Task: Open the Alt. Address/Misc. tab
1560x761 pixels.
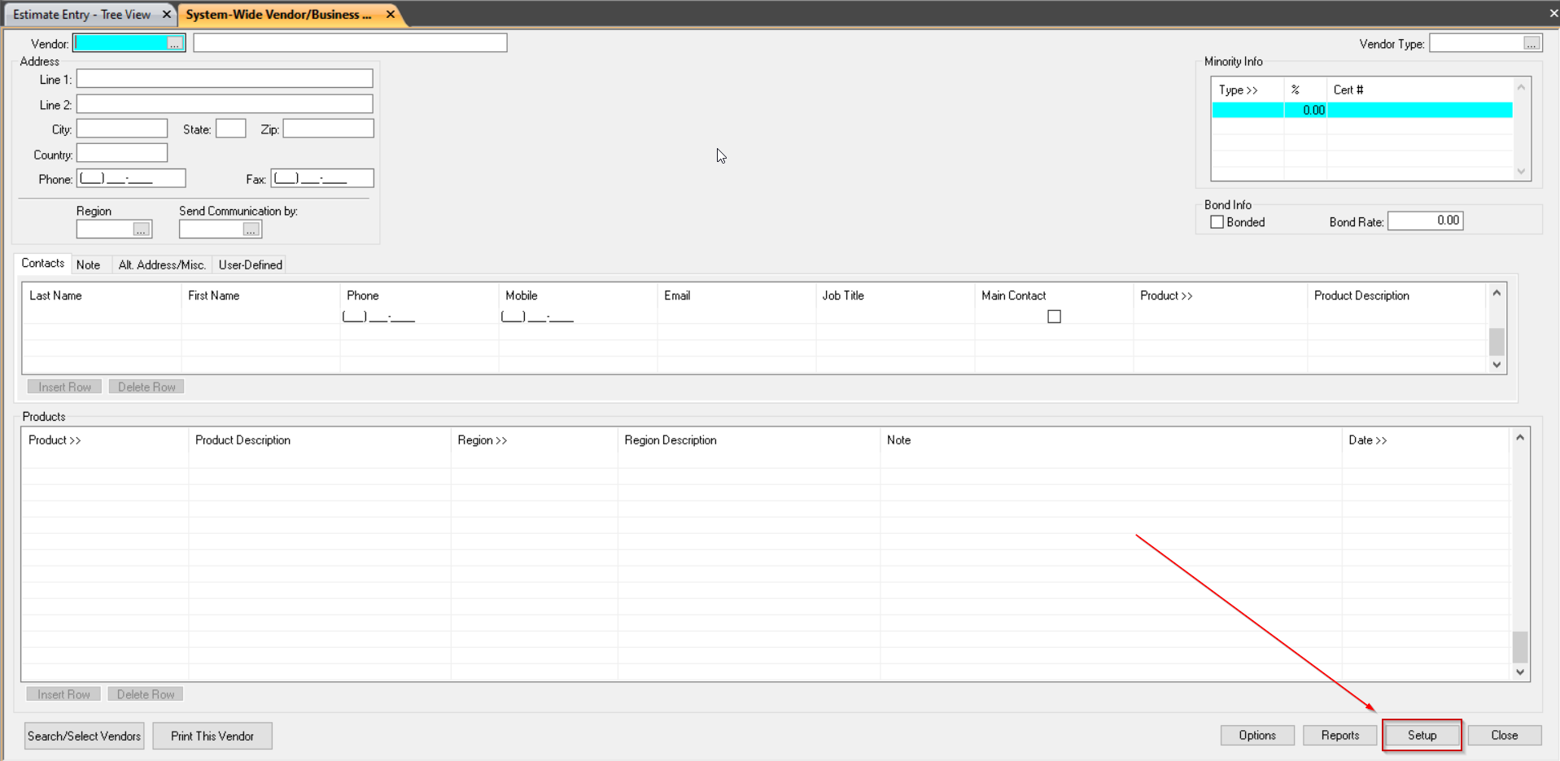Action: 161,264
